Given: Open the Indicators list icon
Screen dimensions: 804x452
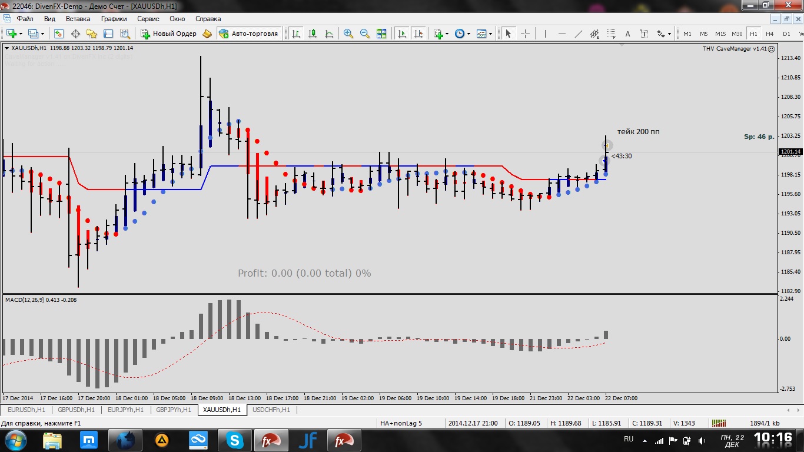Looking at the screenshot, I should pyautogui.click(x=438, y=34).
